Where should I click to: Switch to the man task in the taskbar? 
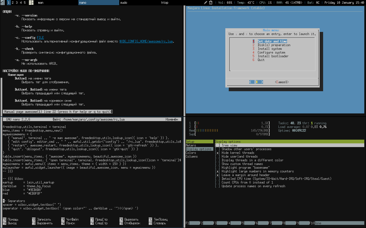tap(57, 3)
